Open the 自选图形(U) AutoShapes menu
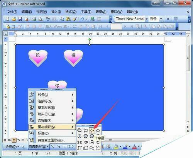Screen dimensions: 193x158 tap(39, 146)
